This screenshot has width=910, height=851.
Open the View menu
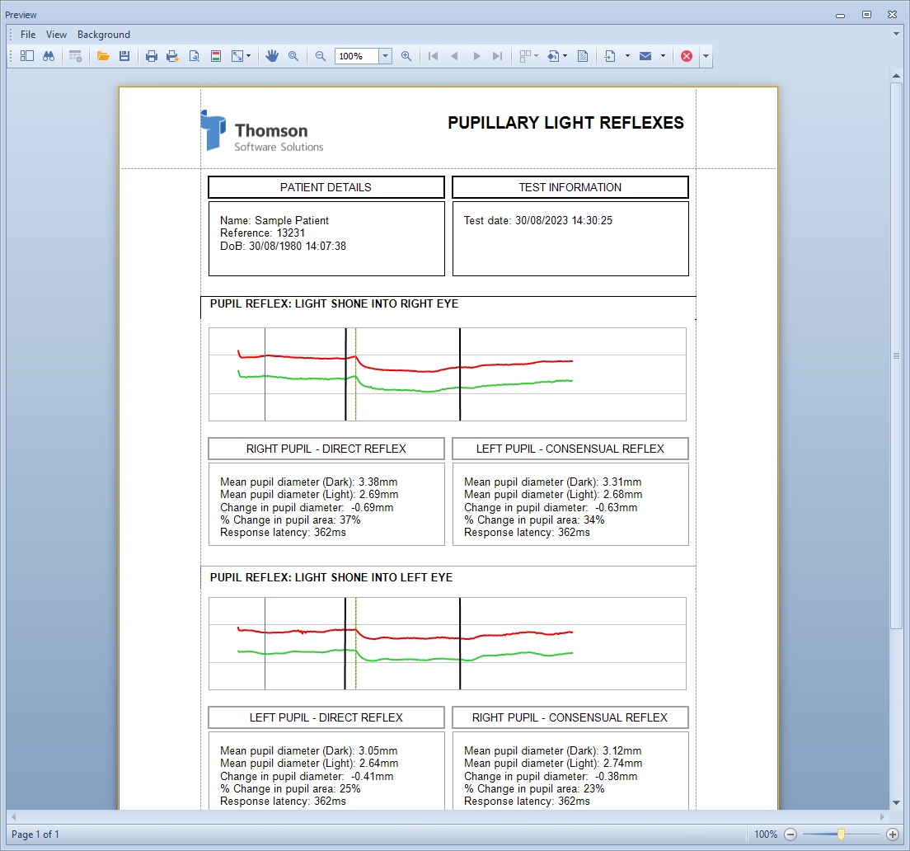[57, 35]
